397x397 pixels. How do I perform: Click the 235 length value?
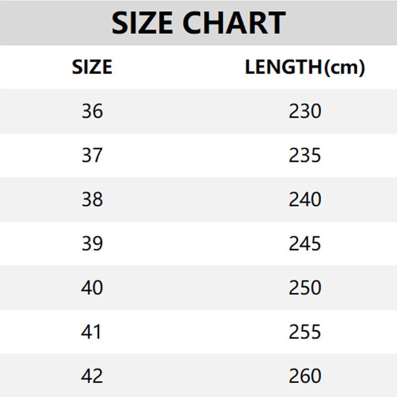click(305, 155)
